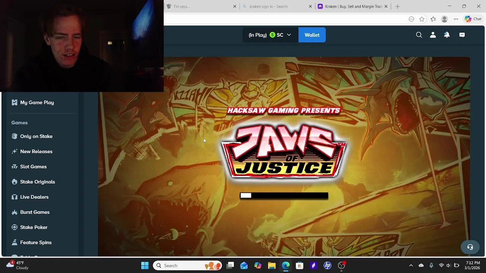Image resolution: width=486 pixels, height=273 pixels.
Task: Open the Slot Games category
Action: pyautogui.click(x=33, y=166)
